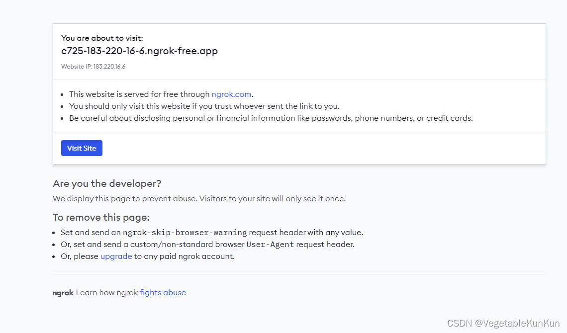Click the Are you the developer heading
Viewport: 567px width, 333px height.
(107, 183)
